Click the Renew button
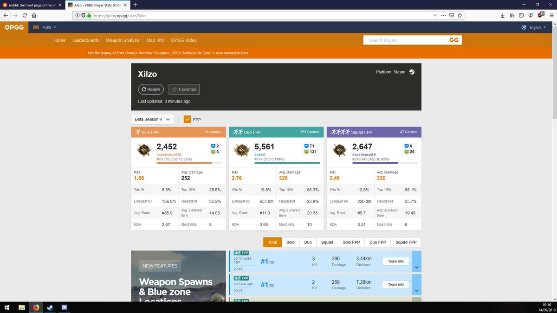 coord(151,89)
